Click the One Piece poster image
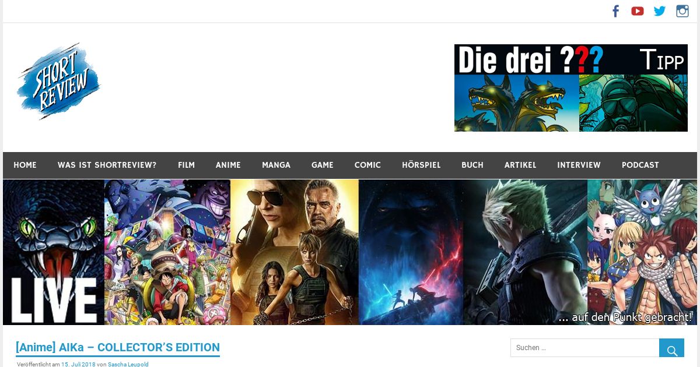 pos(167,252)
